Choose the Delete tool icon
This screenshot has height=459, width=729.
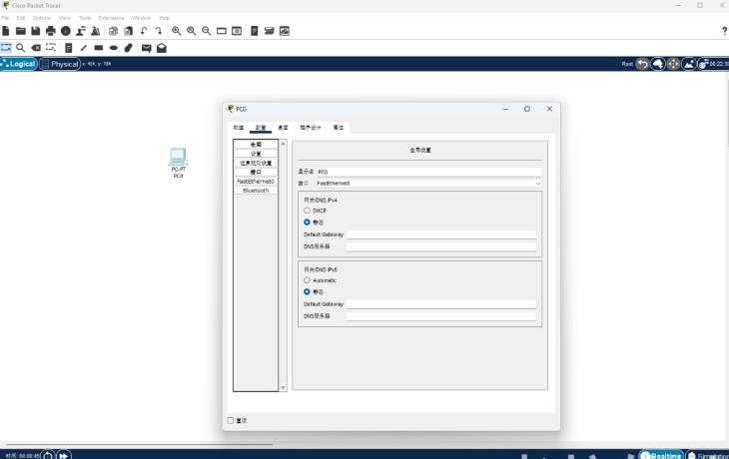(36, 48)
